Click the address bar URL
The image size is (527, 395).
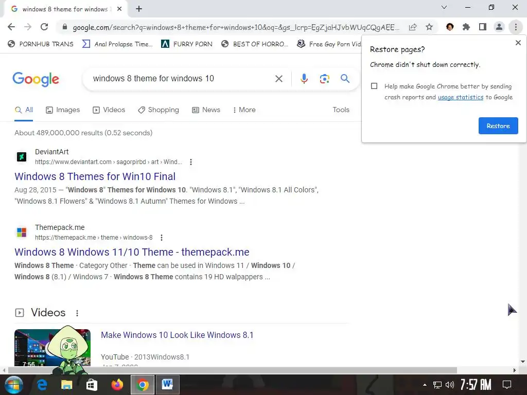click(236, 27)
